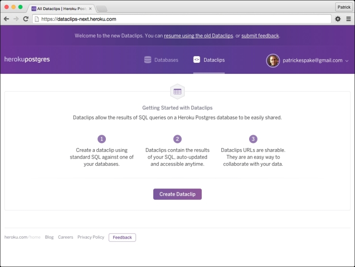355x267 pixels.
Task: Click the macOS yellow minimize window button
Action: click(x=13, y=7)
